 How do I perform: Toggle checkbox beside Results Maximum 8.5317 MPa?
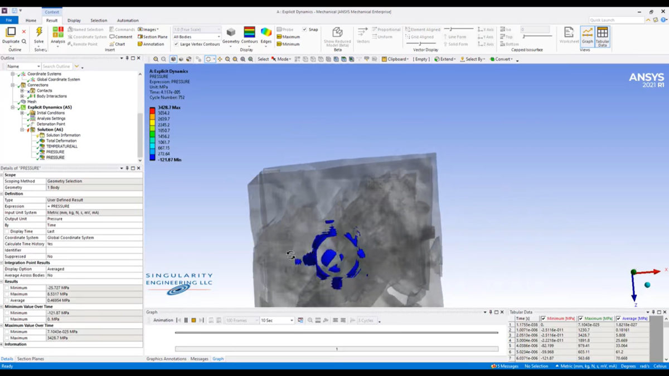(7, 294)
